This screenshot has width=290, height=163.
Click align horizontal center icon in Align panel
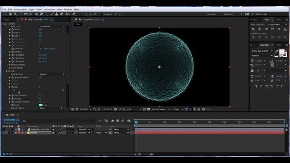(x=260, y=29)
